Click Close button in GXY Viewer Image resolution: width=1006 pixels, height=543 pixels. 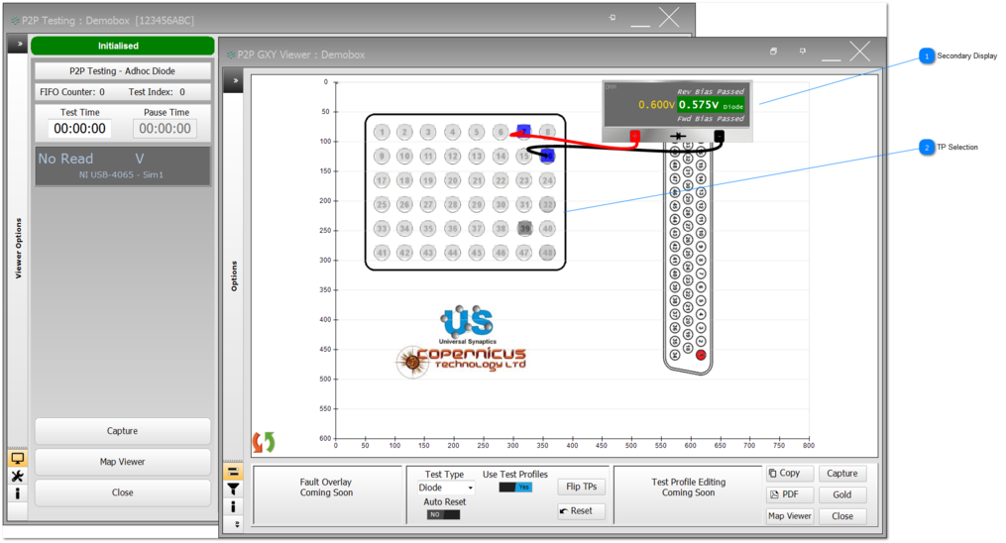(842, 516)
